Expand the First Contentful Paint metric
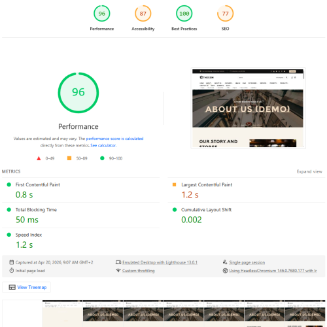Viewport: 327px width, 327px height. coord(80,190)
